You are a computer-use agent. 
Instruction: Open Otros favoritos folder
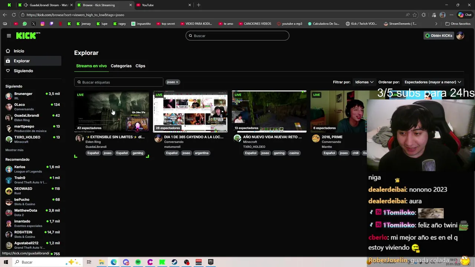[x=458, y=24]
